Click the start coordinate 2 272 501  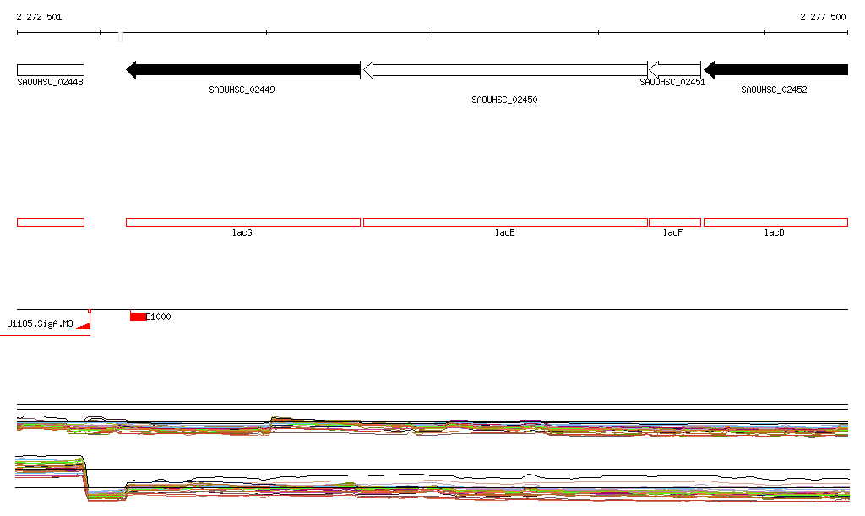point(39,17)
